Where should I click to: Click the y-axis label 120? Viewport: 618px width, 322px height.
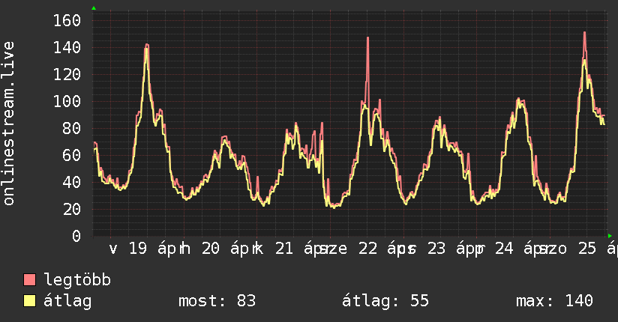point(67,74)
